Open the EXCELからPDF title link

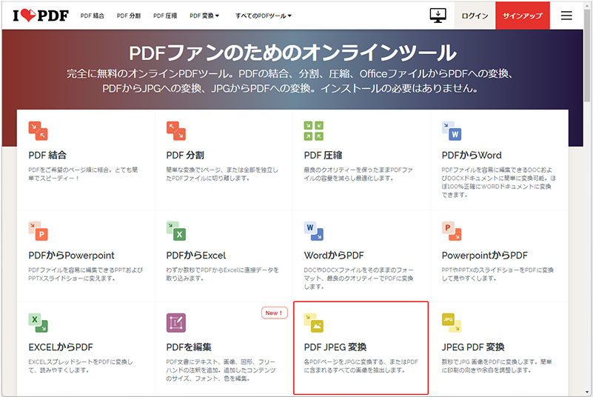61,347
